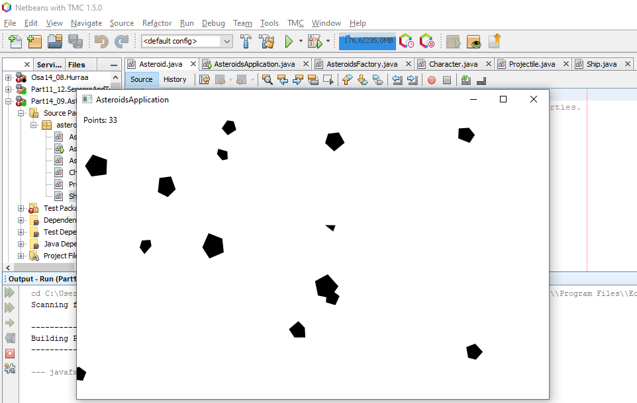Click the red Stop button in Output panel
This screenshot has width=637, height=403.
[x=10, y=353]
